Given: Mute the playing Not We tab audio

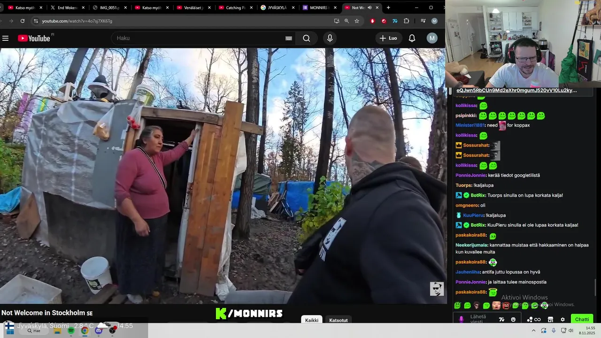Looking at the screenshot, I should tap(370, 8).
